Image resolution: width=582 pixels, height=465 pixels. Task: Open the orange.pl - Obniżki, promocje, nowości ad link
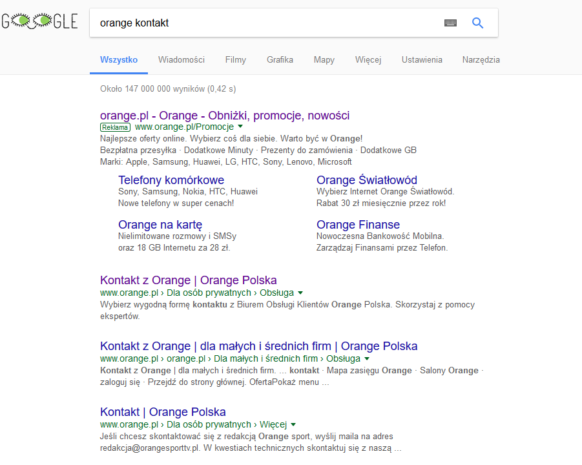pyautogui.click(x=224, y=115)
